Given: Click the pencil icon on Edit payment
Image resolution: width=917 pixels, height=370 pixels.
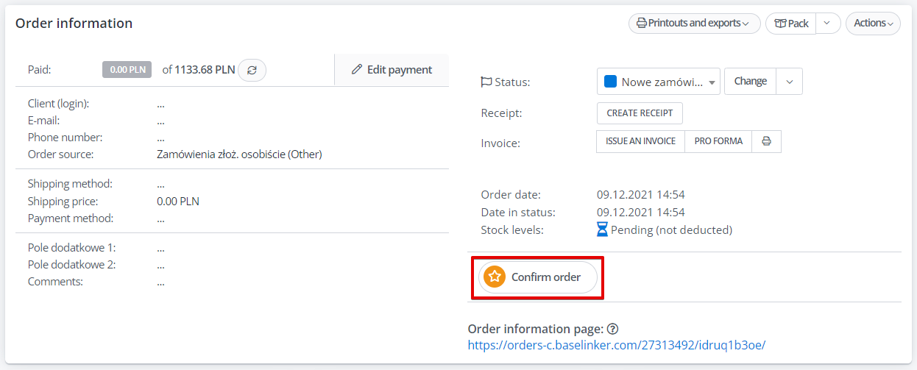Looking at the screenshot, I should pyautogui.click(x=357, y=69).
